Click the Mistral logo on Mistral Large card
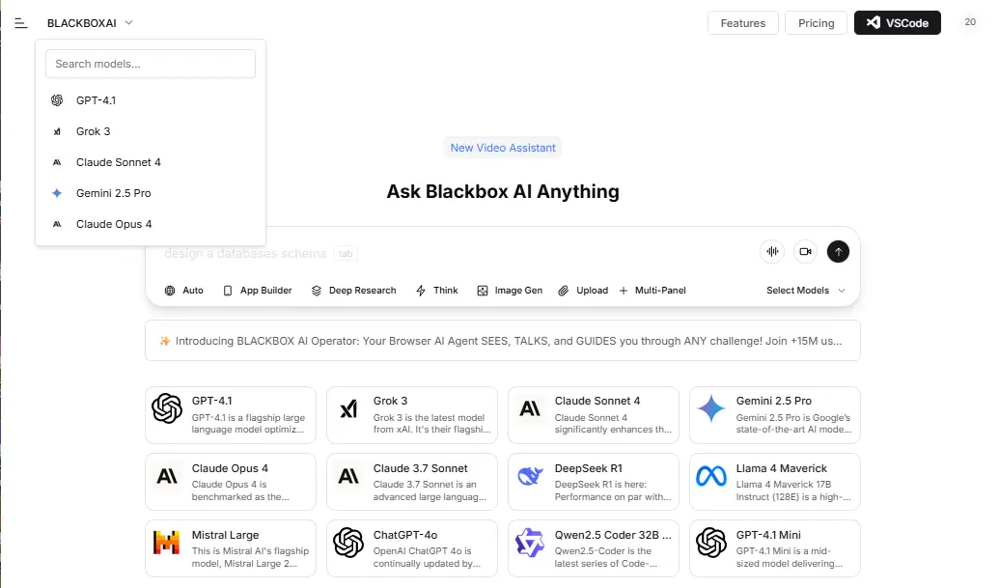The image size is (999, 588). pyautogui.click(x=167, y=542)
